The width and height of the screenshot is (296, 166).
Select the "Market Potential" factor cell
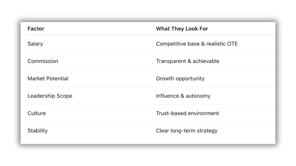coord(48,78)
